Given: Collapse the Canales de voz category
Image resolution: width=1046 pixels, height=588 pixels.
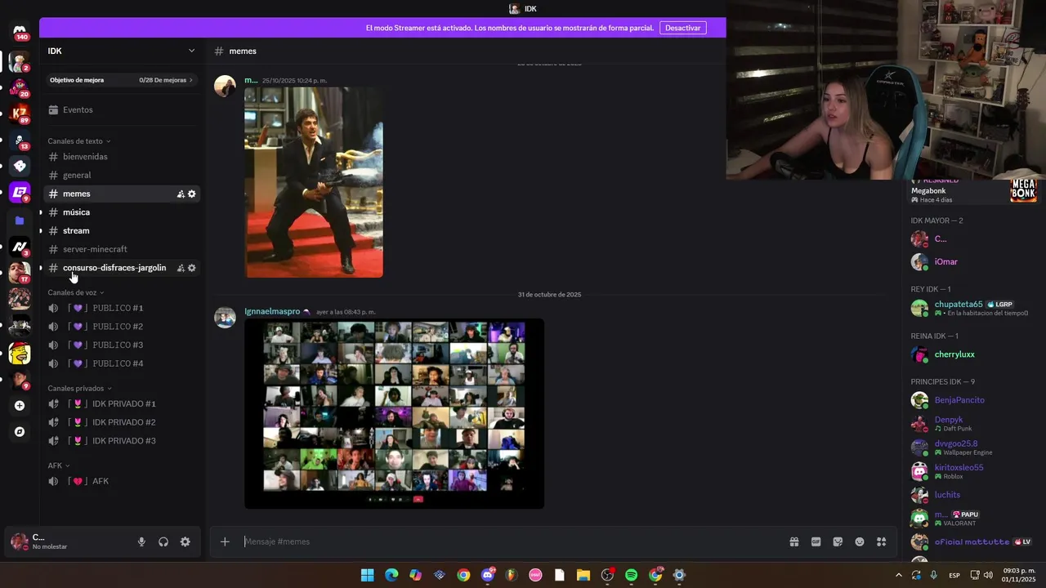Looking at the screenshot, I should [76, 292].
